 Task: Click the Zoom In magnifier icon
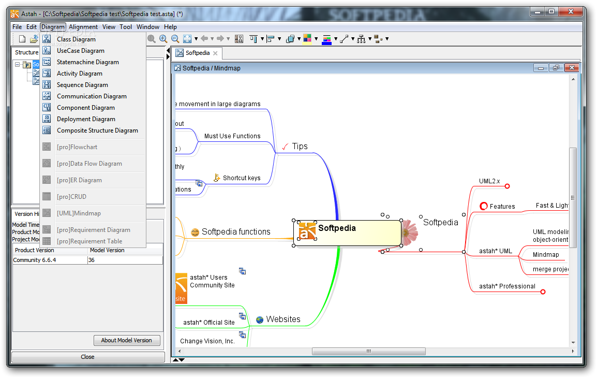pos(163,39)
